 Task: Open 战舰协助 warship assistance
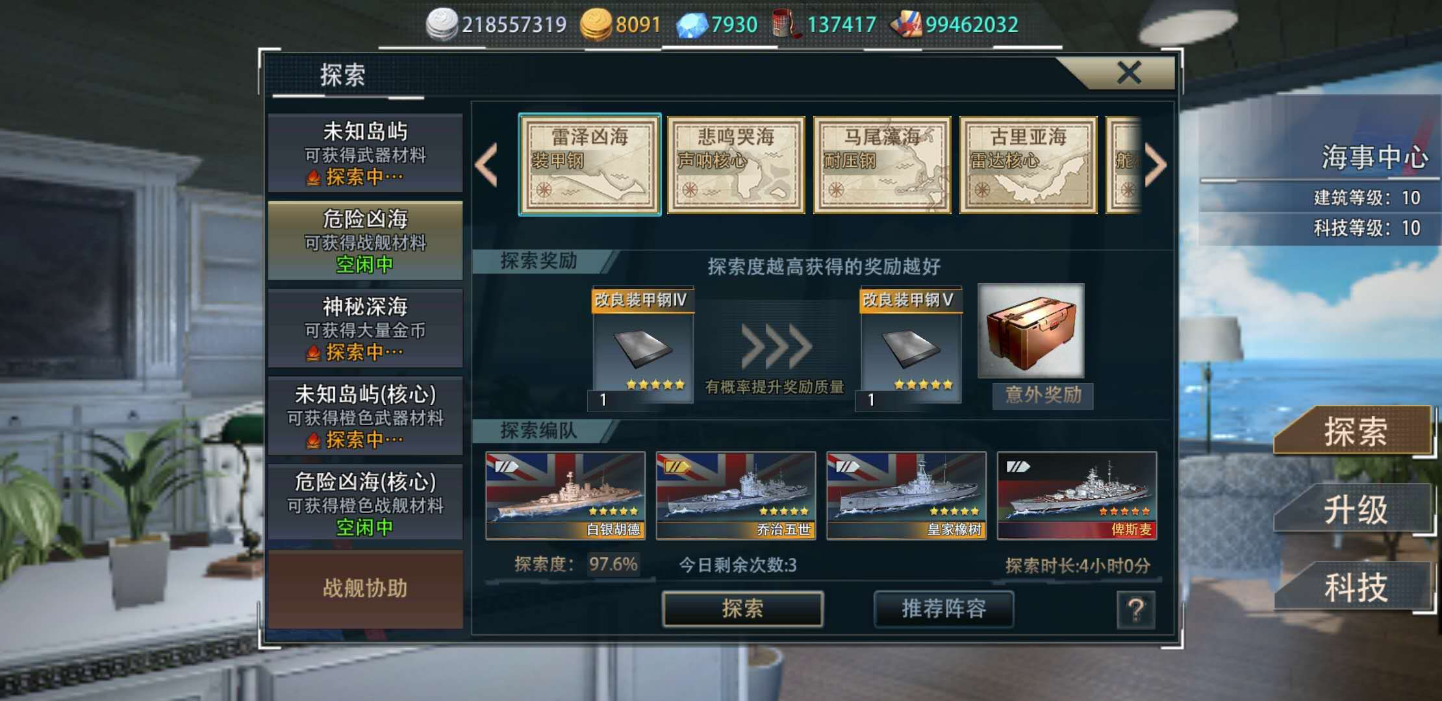pyautogui.click(x=365, y=589)
